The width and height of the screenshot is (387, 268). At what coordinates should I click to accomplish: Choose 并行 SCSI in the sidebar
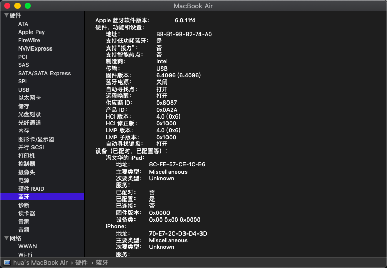tap(31, 147)
